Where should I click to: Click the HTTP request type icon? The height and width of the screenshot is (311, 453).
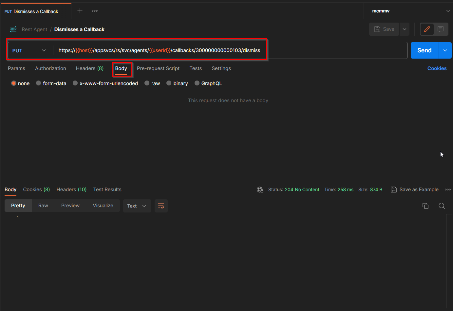(13, 29)
